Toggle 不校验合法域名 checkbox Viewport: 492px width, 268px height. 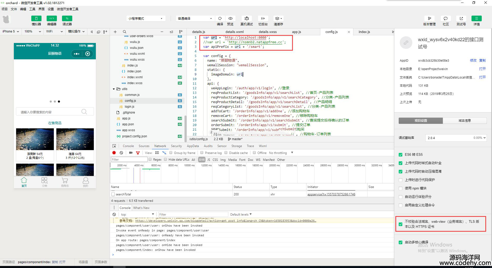pyautogui.click(x=401, y=224)
